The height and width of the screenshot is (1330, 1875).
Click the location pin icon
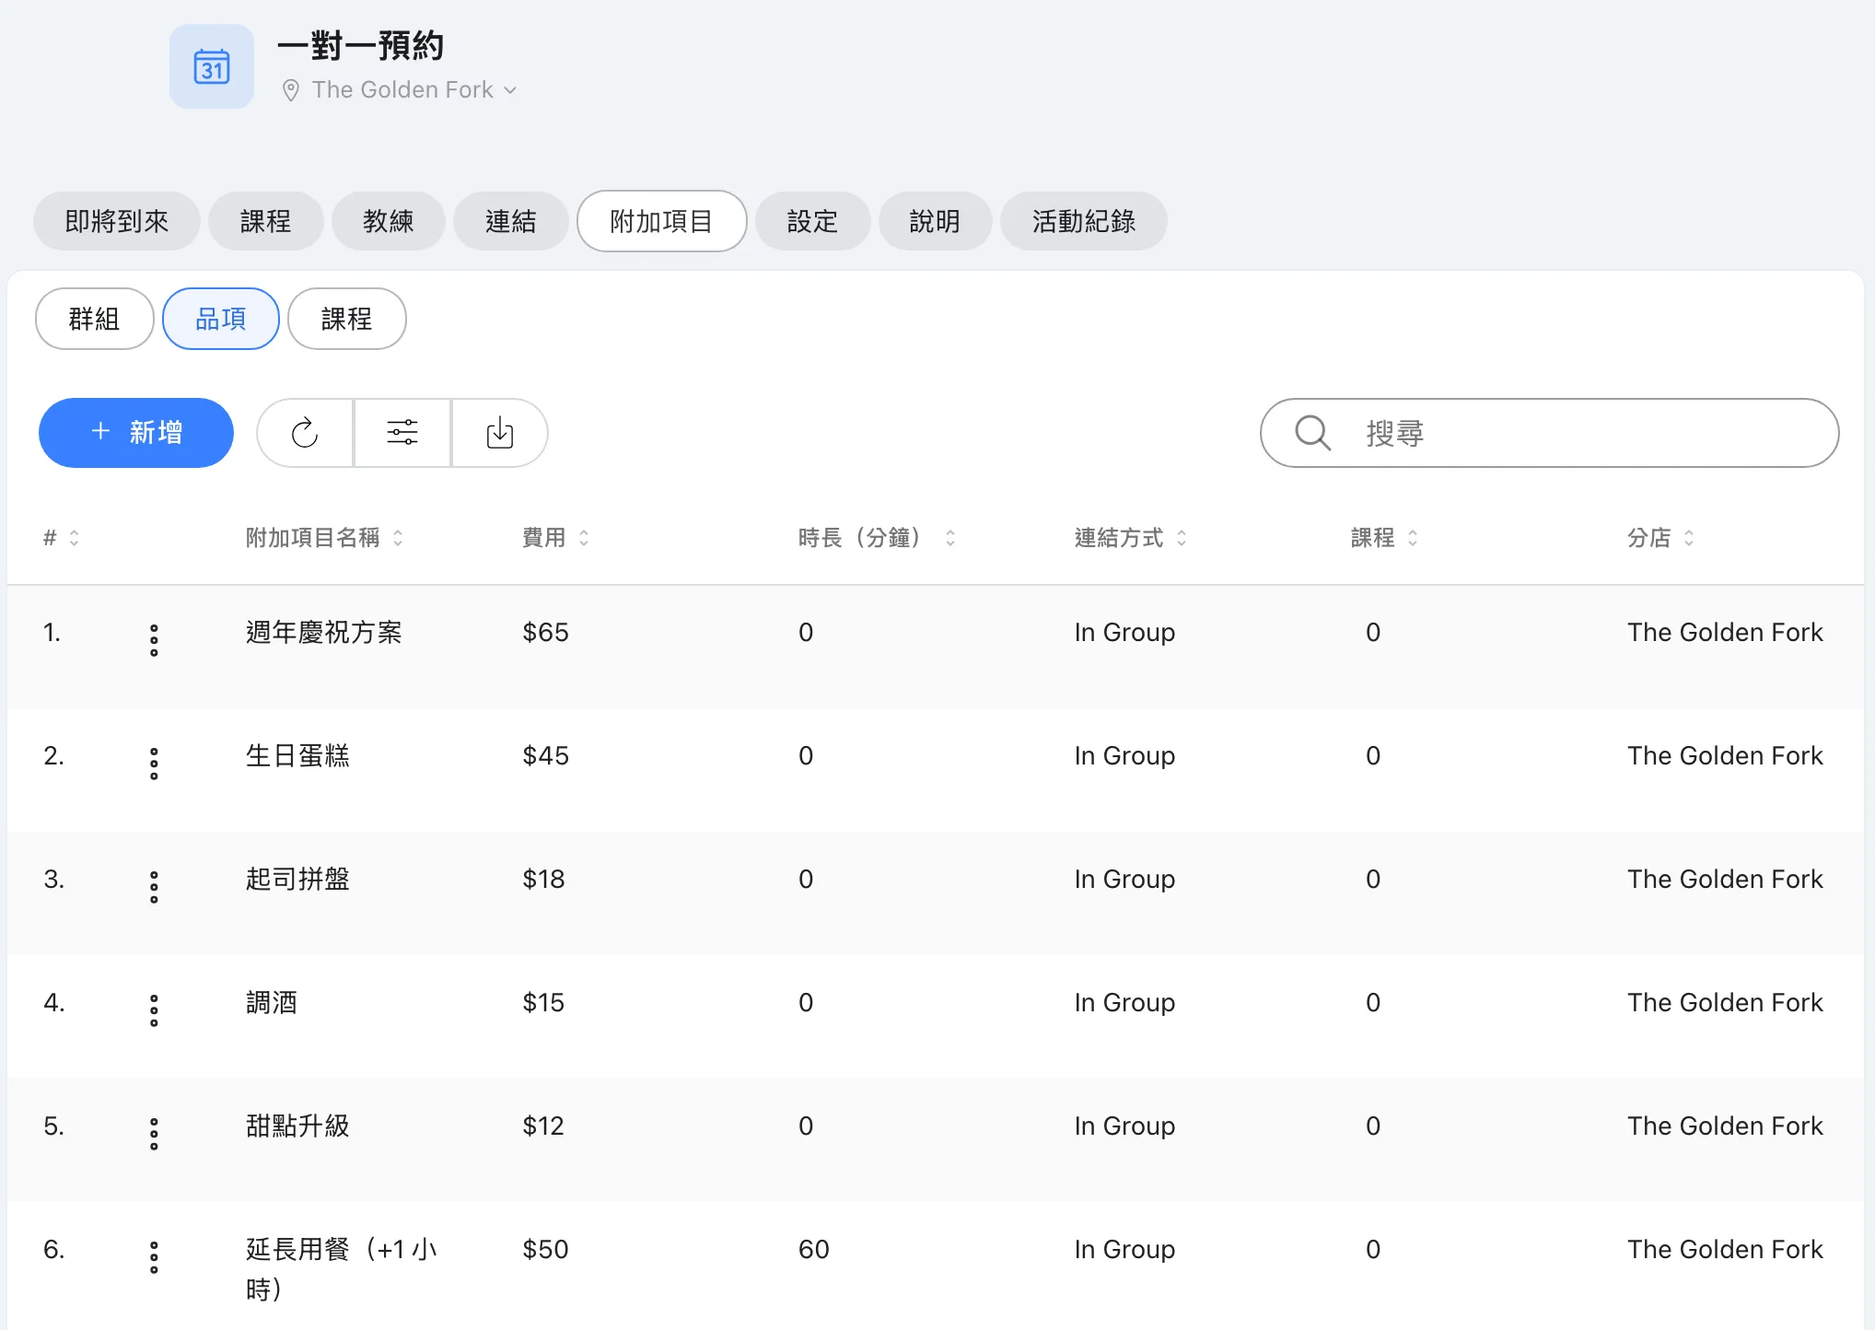click(x=290, y=90)
